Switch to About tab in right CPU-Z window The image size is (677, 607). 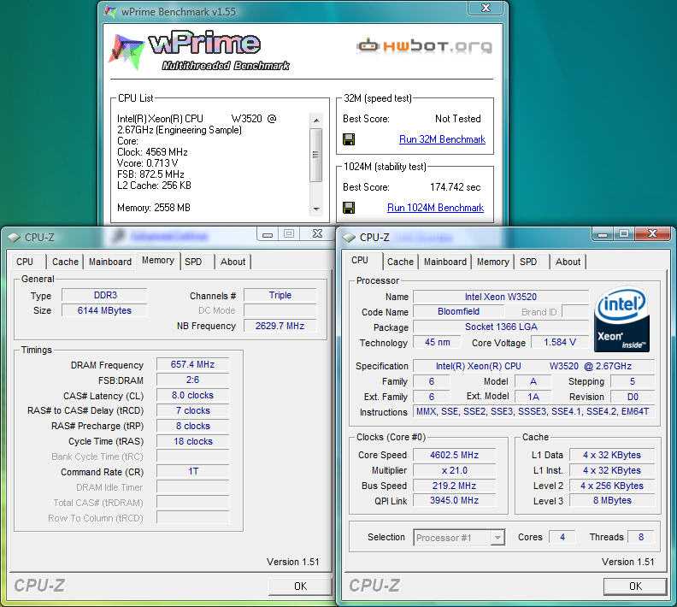point(568,262)
